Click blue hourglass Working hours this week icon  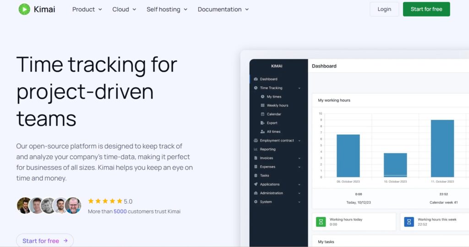pos(409,221)
